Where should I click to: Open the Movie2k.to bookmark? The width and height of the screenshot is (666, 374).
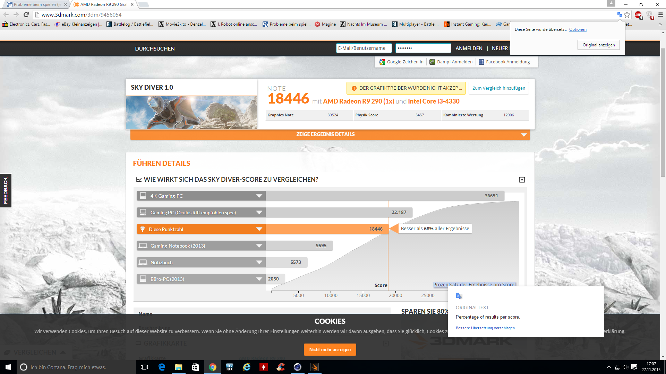point(182,24)
